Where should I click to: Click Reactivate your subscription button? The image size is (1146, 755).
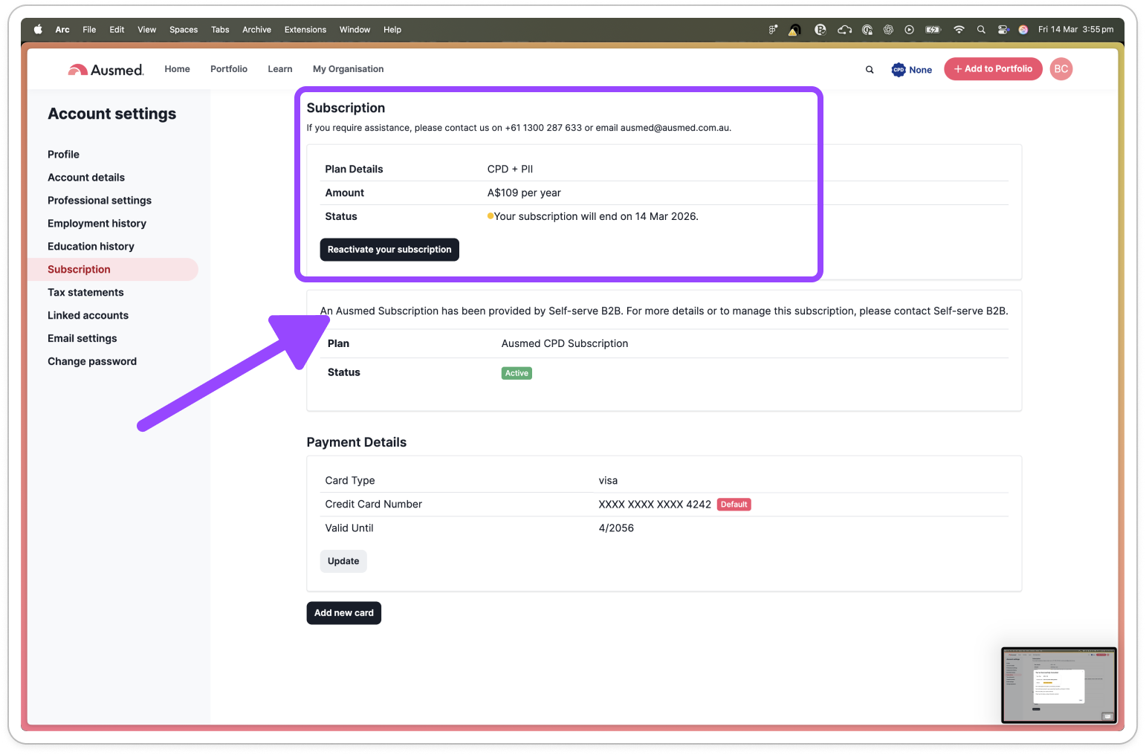click(389, 250)
